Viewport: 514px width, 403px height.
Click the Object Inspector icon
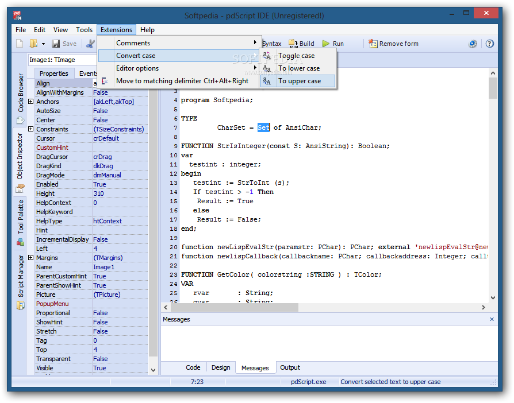coord(20,188)
